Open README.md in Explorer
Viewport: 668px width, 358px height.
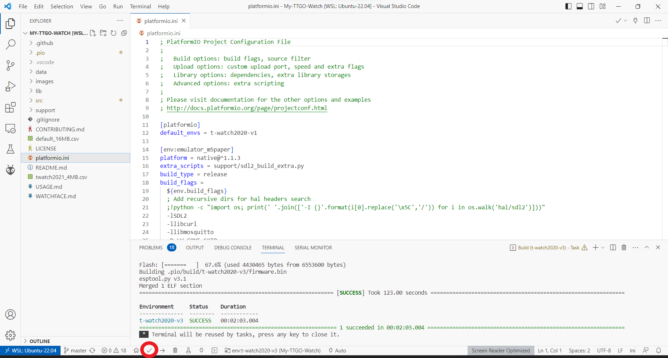click(75, 168)
